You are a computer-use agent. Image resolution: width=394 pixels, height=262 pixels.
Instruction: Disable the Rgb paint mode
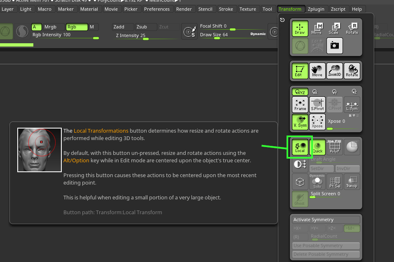tap(77, 27)
